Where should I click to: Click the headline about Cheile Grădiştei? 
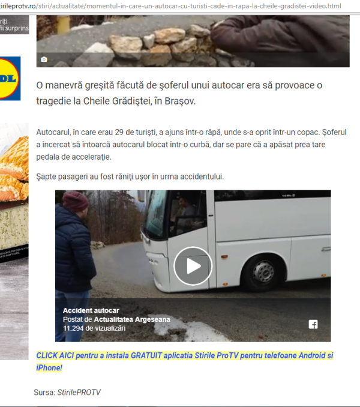179,93
